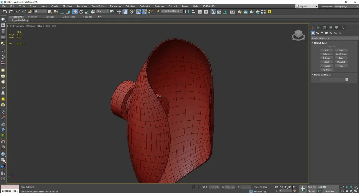Select the Cameras category icon

(x=326, y=33)
